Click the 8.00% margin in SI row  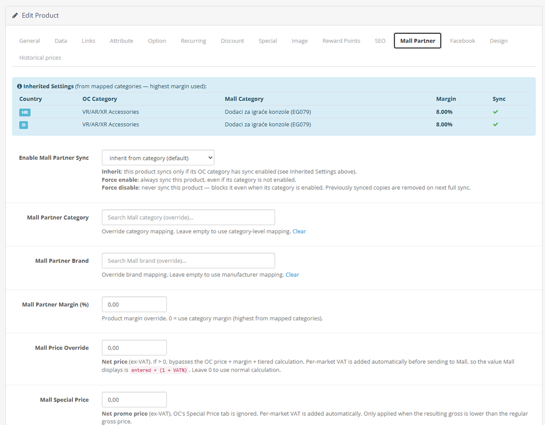pos(444,124)
